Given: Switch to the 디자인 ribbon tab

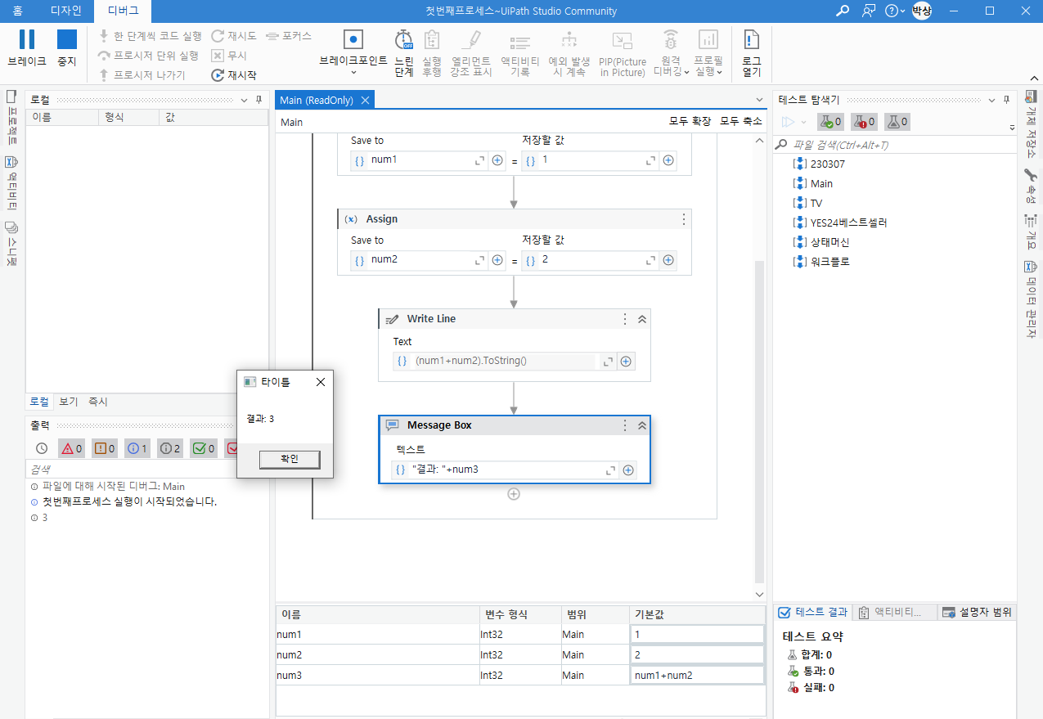Looking at the screenshot, I should [x=66, y=11].
